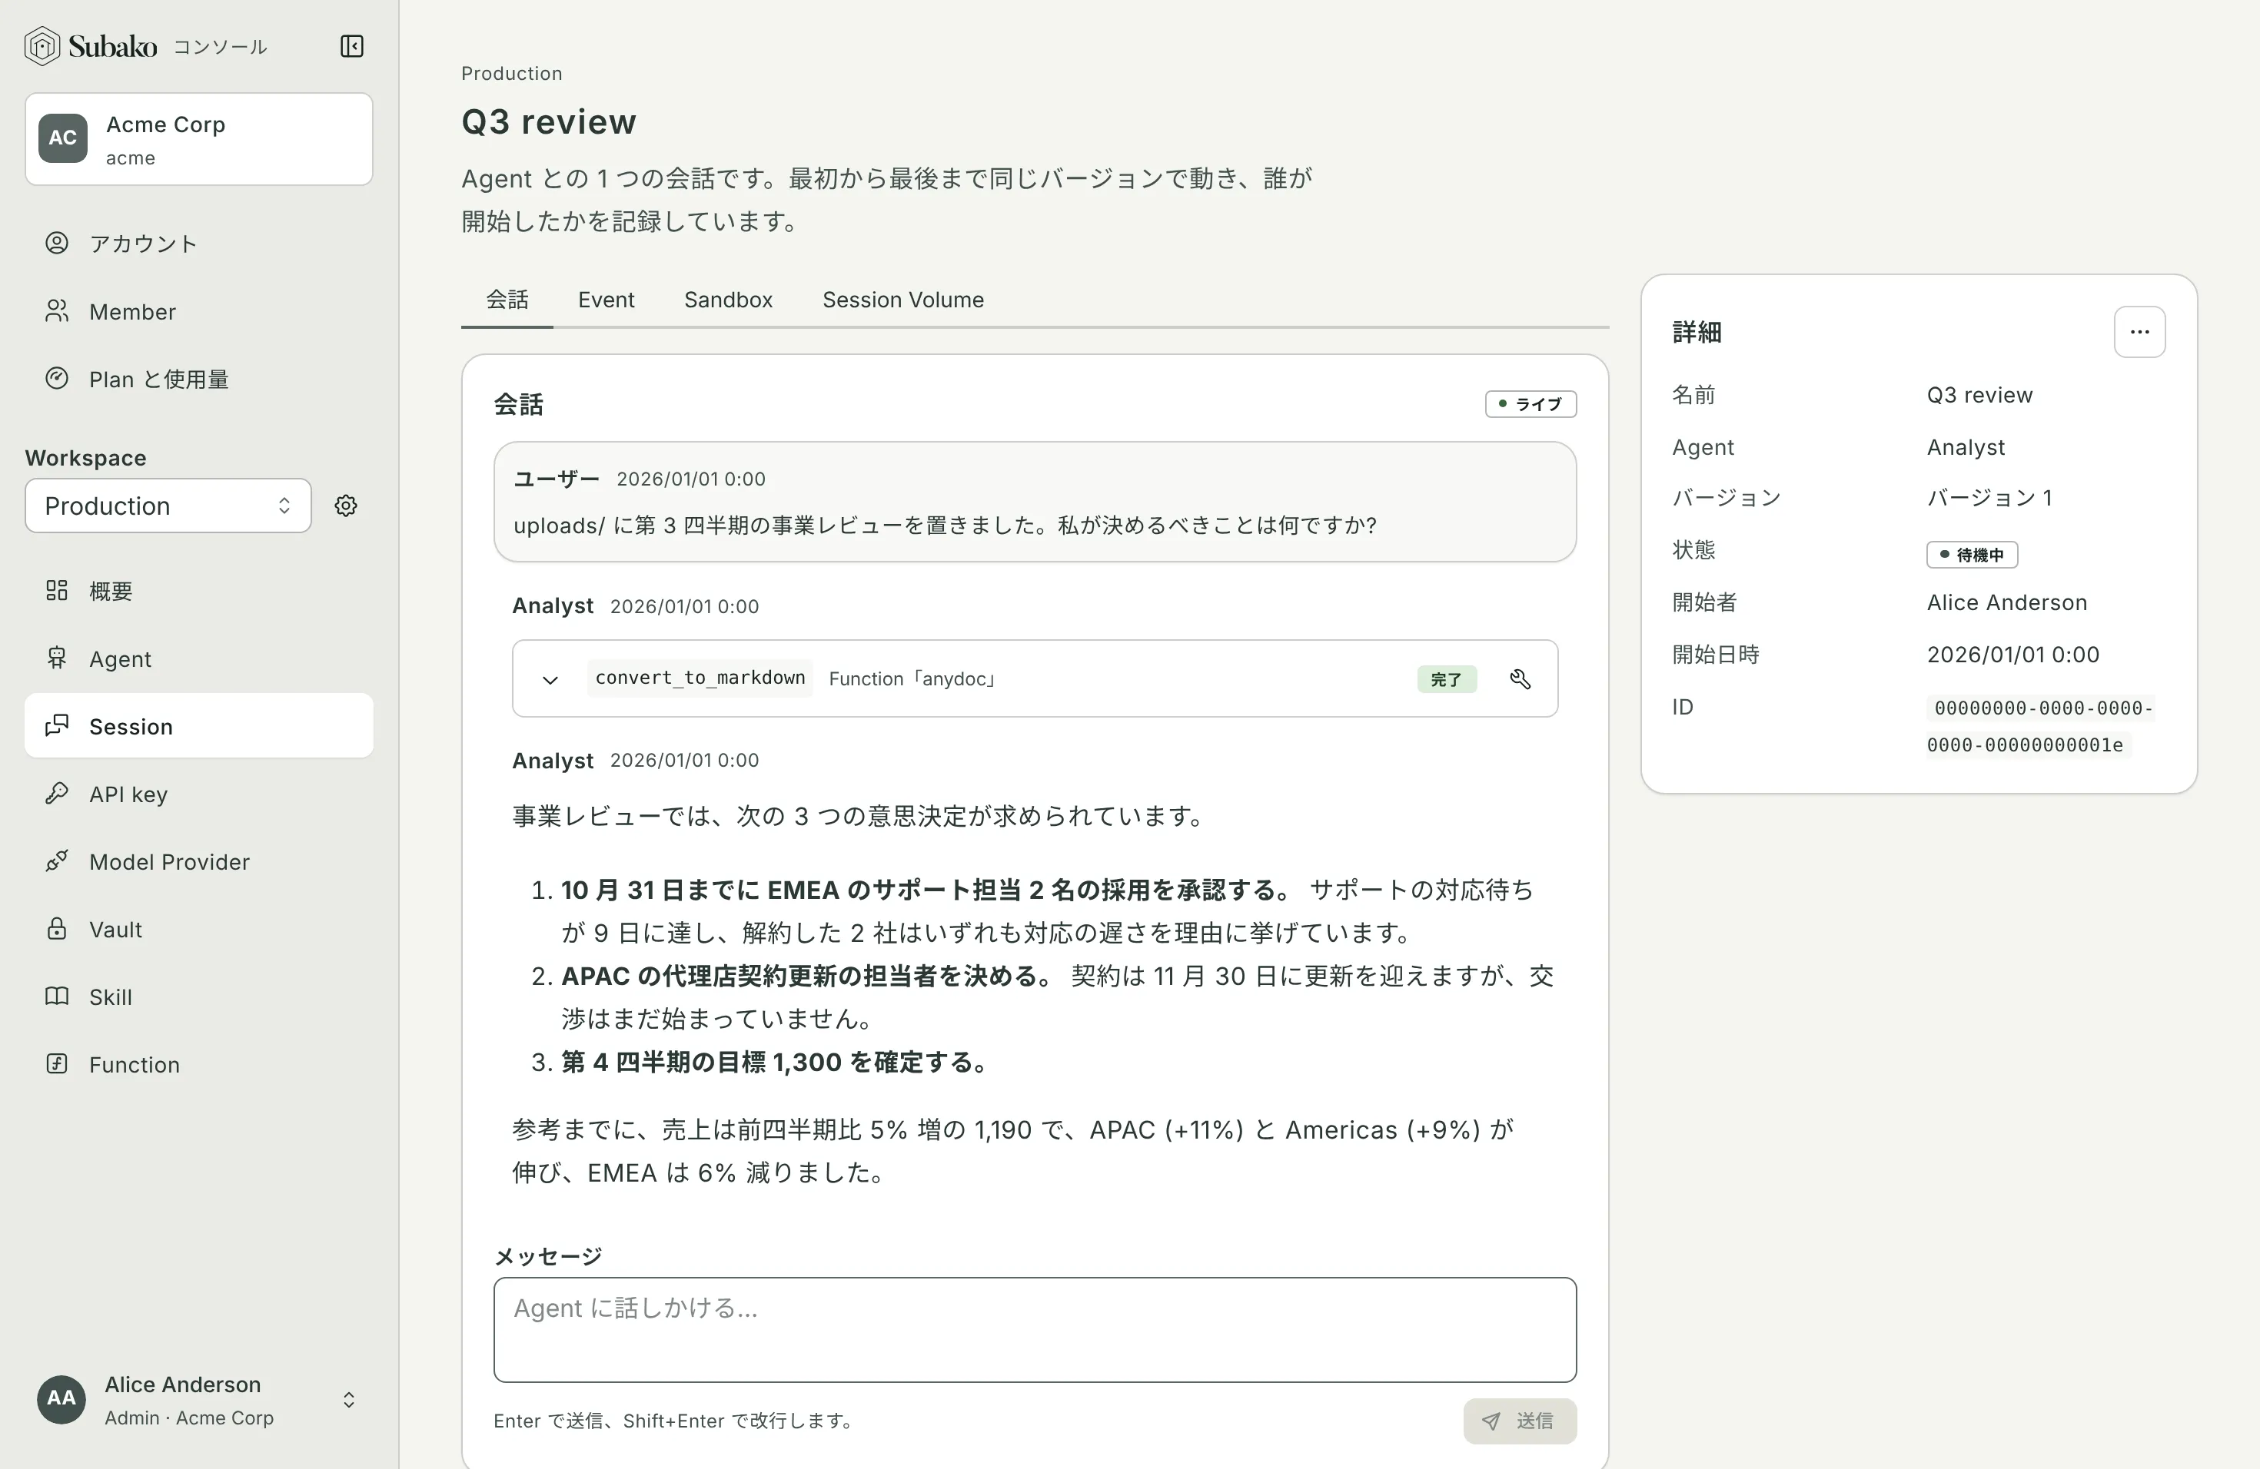This screenshot has width=2260, height=1469.
Task: Open Alice Anderson user menu chevron
Action: pyautogui.click(x=348, y=1400)
